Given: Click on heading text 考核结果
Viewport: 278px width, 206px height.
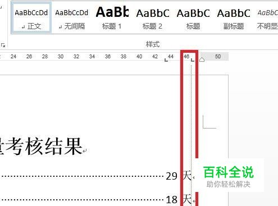Looking at the screenshot, I should (x=44, y=147).
